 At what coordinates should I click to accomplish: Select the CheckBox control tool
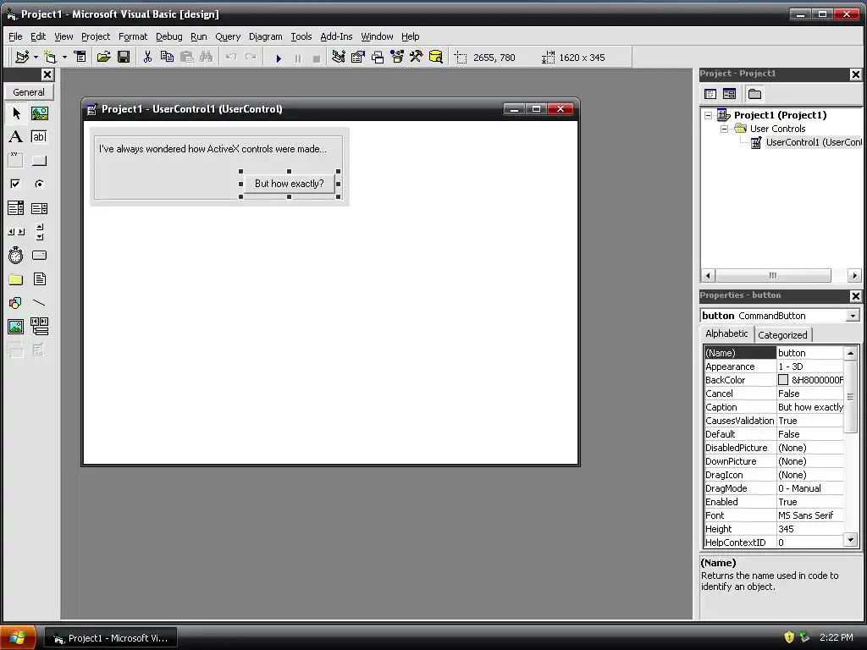(15, 184)
